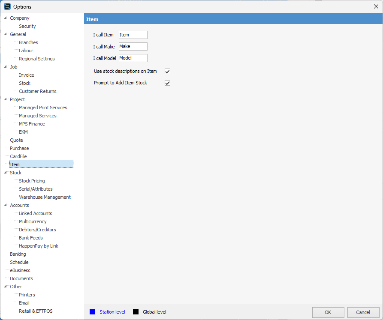Image resolution: width=383 pixels, height=320 pixels.
Task: Open the Warehouse Management page
Action: coord(45,197)
